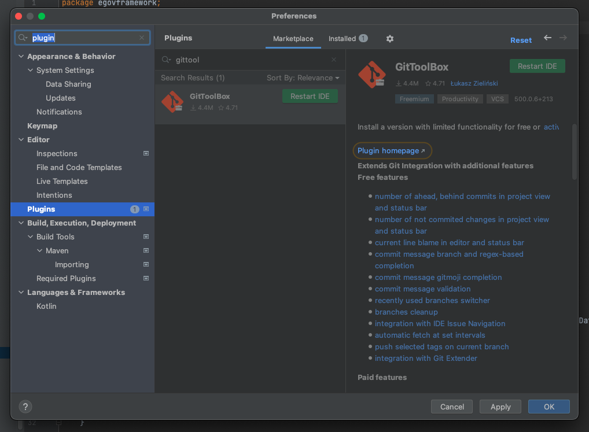Click 'commit message validation' feature text
This screenshot has width=589, height=432.
422,289
